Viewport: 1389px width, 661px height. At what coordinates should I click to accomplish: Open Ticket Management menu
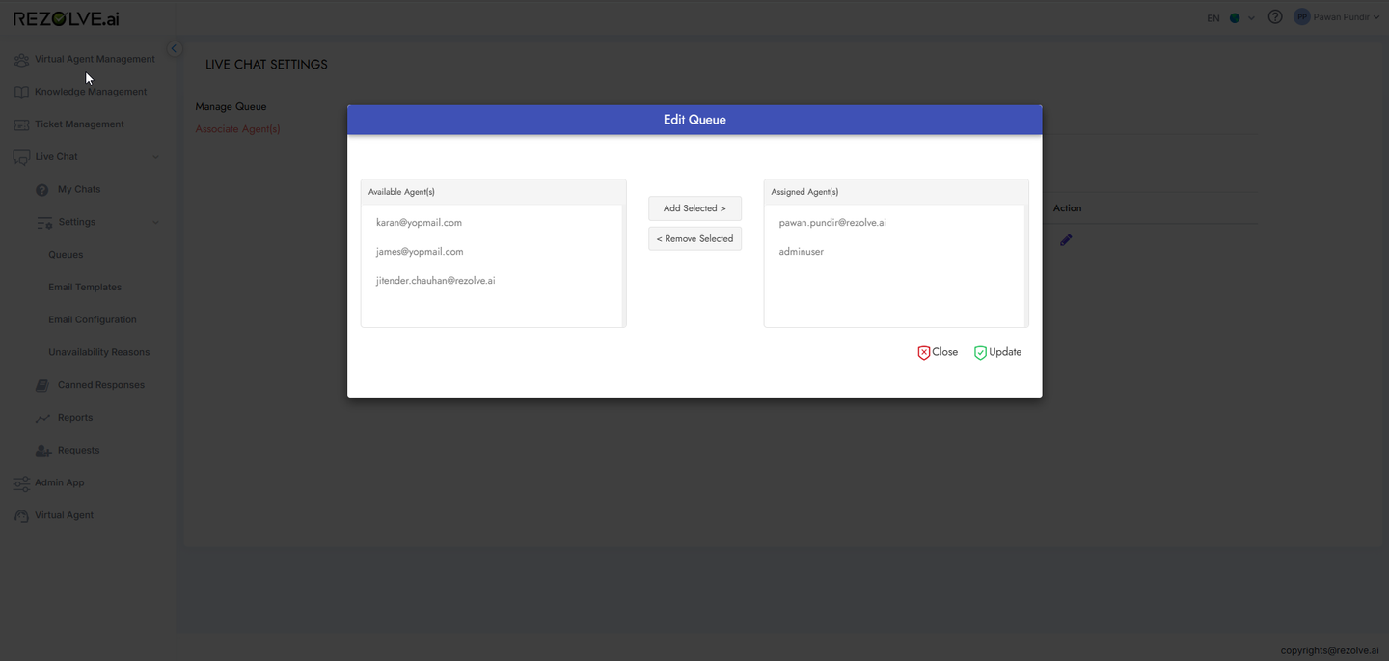79,124
